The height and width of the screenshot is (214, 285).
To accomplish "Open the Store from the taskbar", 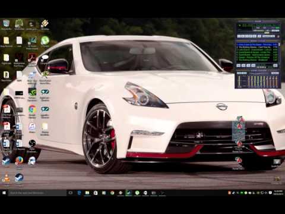I will coord(96,193).
